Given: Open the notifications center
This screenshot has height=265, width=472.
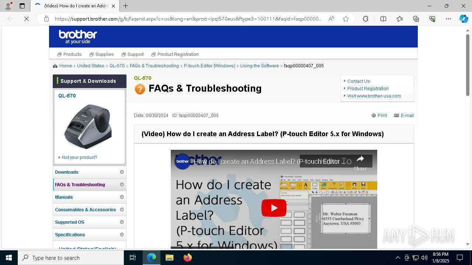Looking at the screenshot, I should 460,258.
